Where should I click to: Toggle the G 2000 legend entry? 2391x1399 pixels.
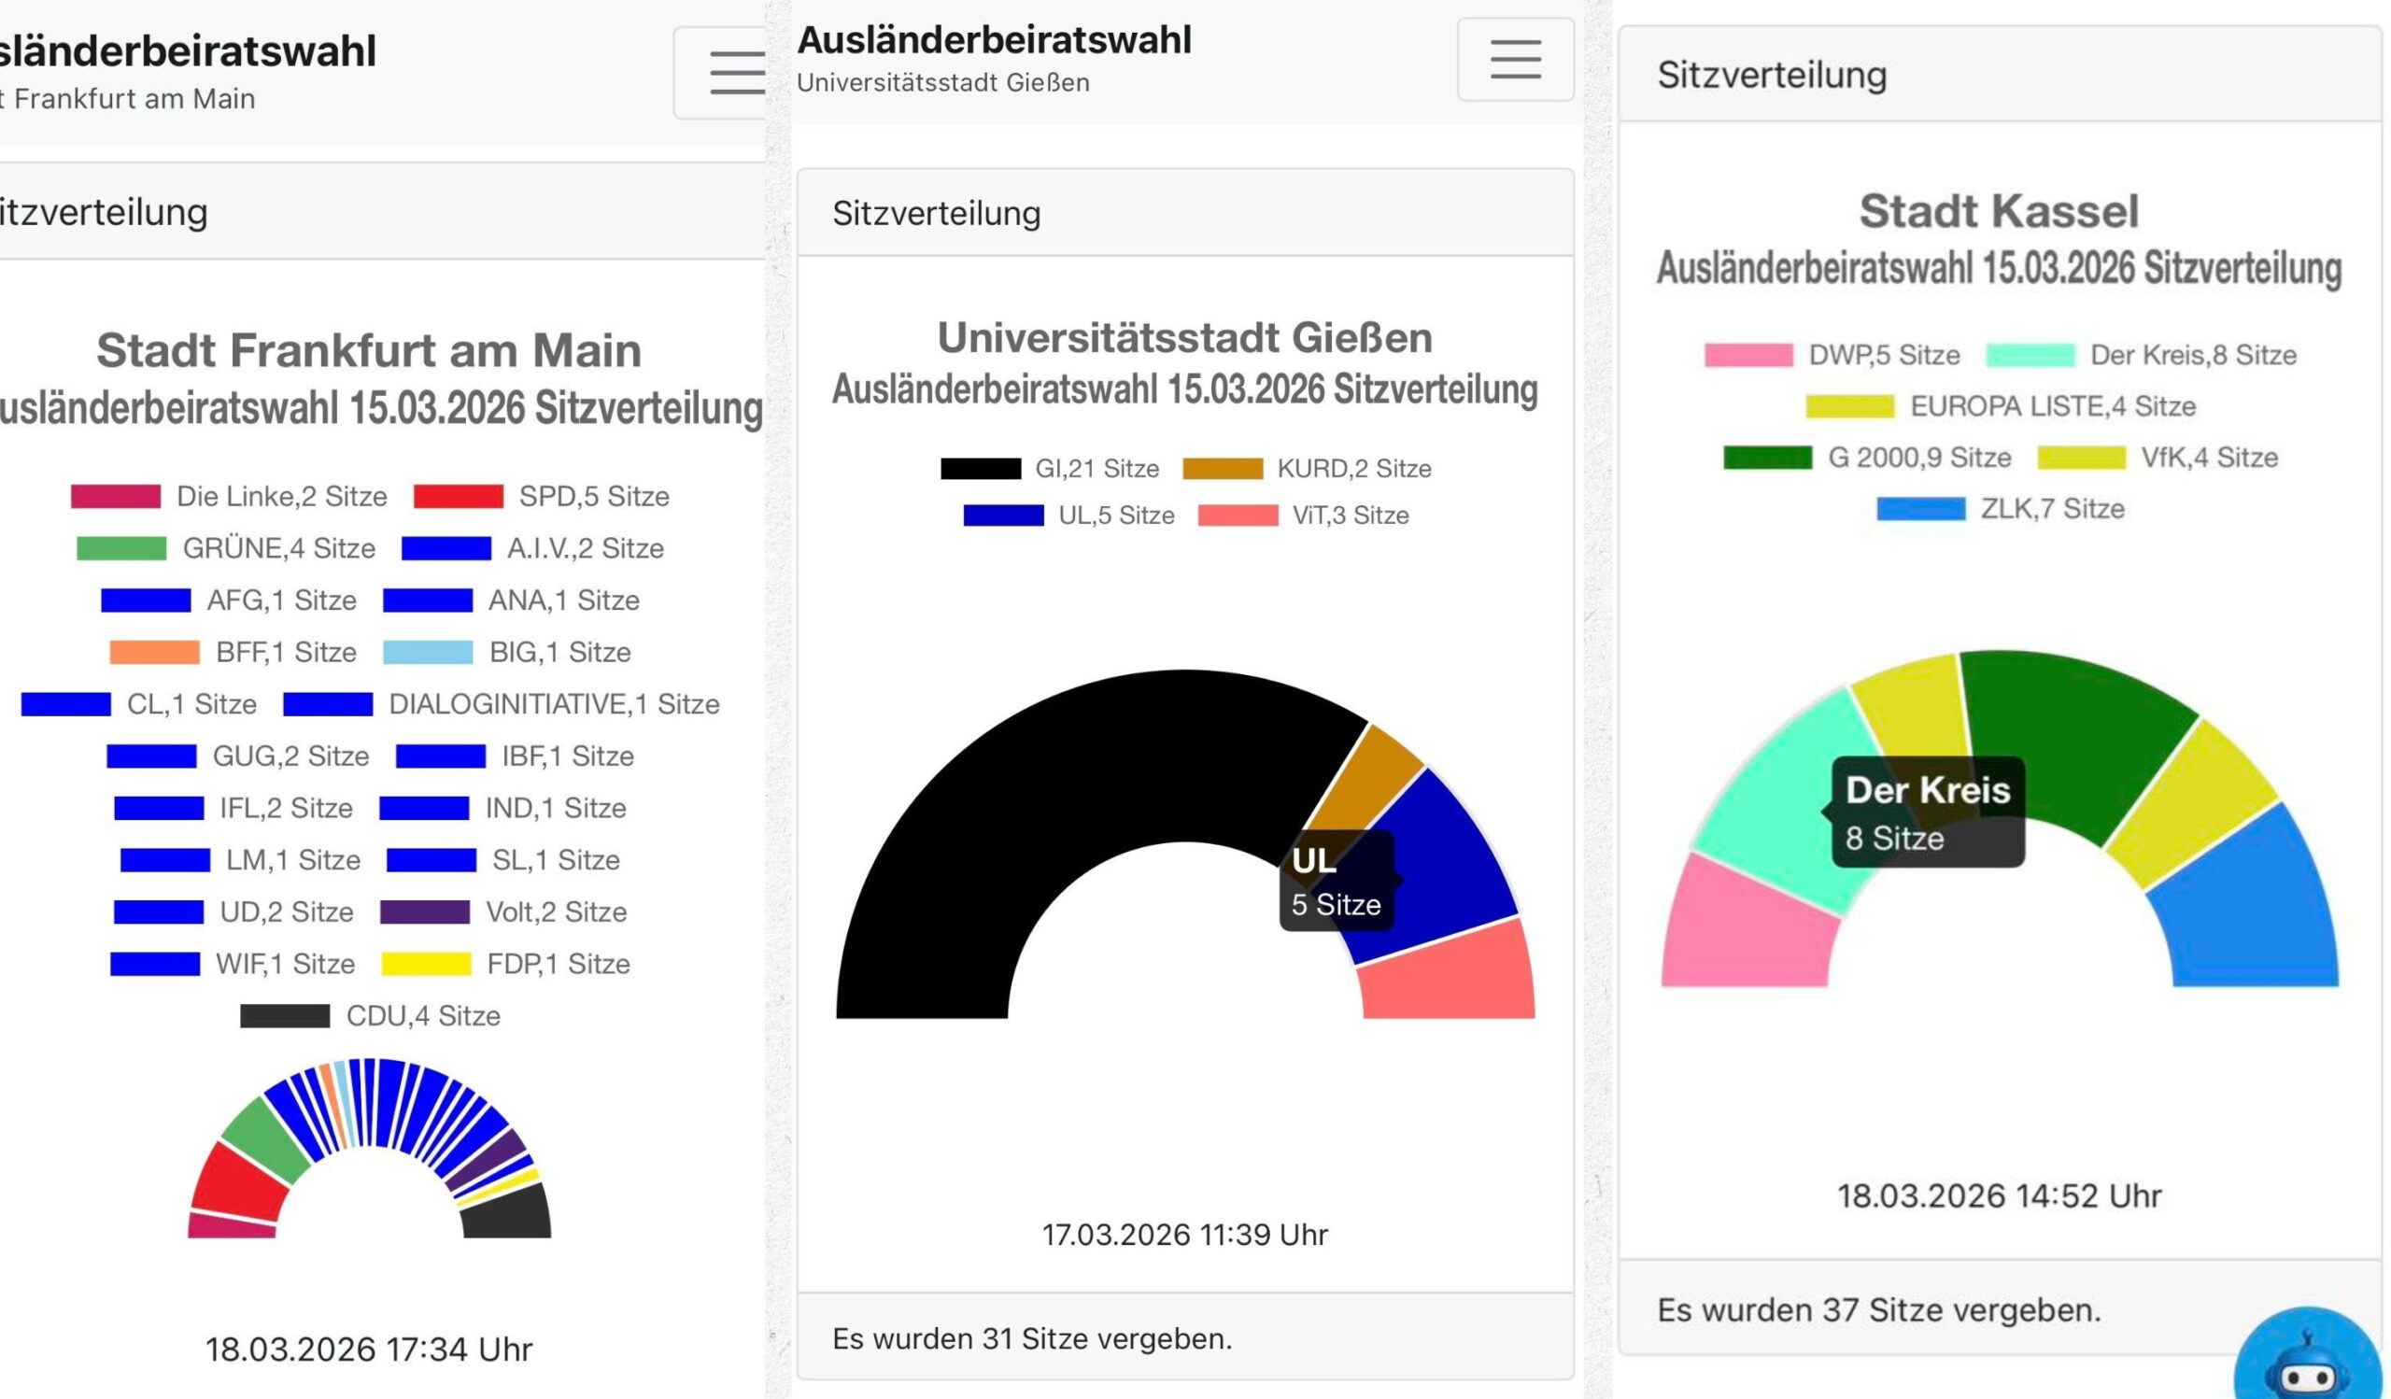pyautogui.click(x=1866, y=458)
